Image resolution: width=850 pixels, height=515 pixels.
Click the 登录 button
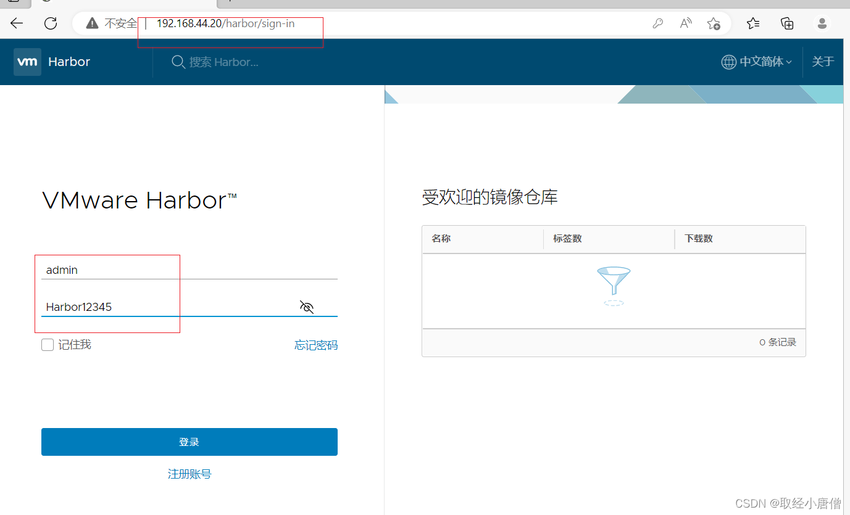coord(190,442)
